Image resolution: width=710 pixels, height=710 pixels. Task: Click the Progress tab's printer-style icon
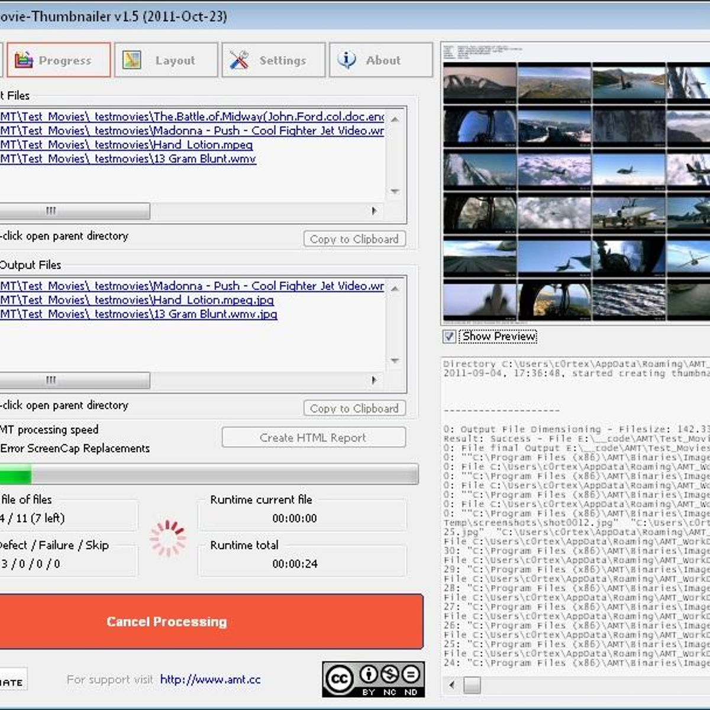point(23,59)
